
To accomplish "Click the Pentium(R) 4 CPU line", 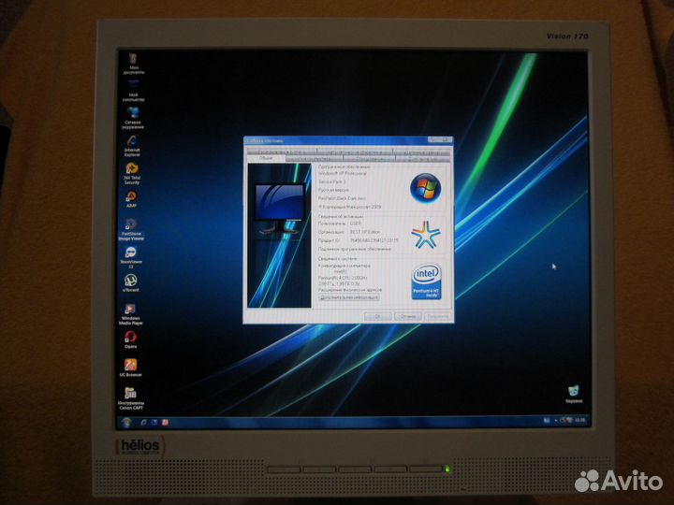I will pyautogui.click(x=343, y=278).
